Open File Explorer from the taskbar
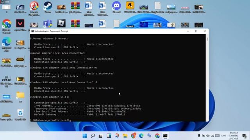The height and width of the screenshot is (140, 250). click(x=125, y=136)
